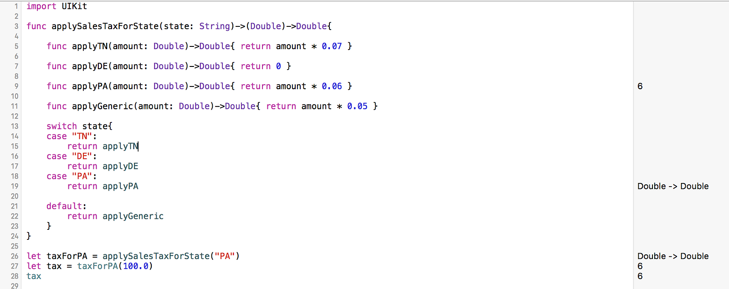Image resolution: width=729 pixels, height=289 pixels.
Task: Click the applySalesTaxForState function name in declaration
Action: point(105,26)
